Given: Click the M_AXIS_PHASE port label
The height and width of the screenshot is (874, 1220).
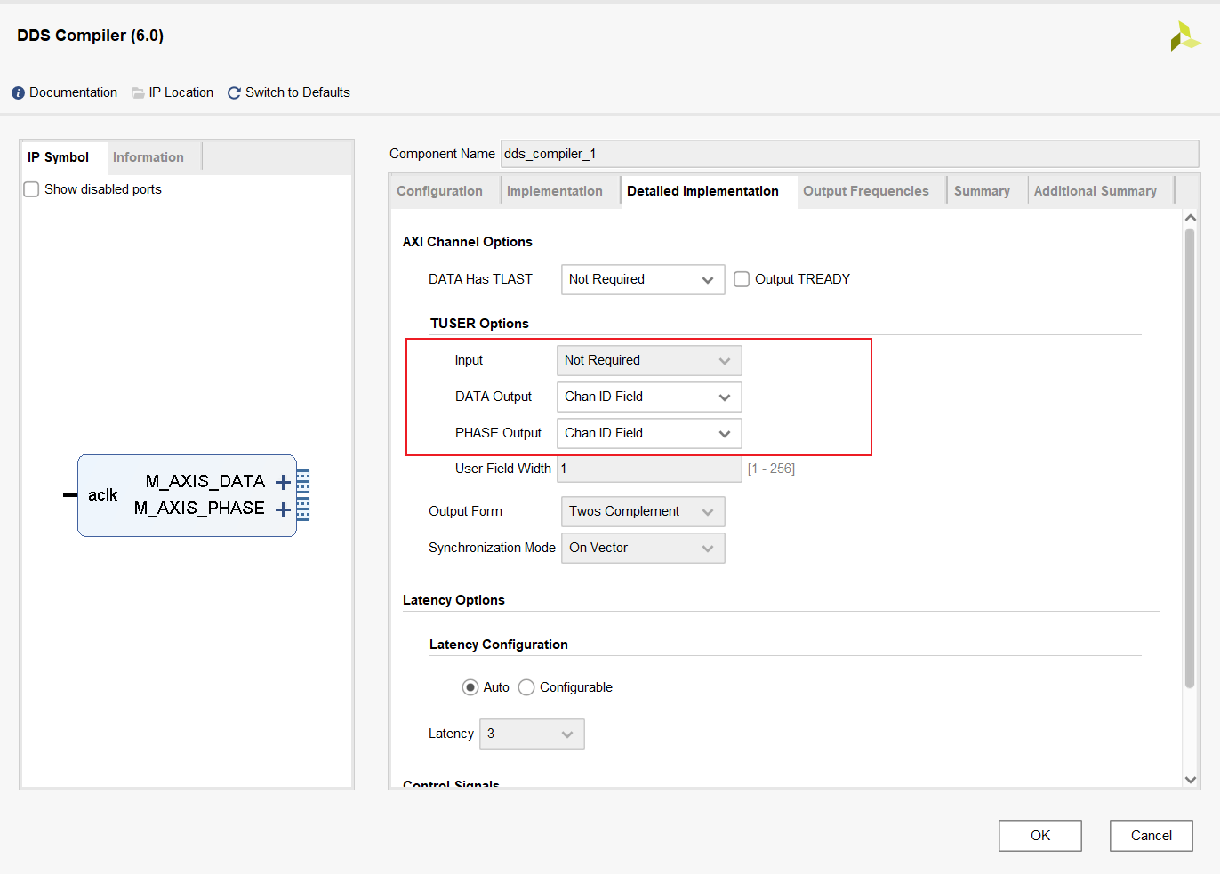Looking at the screenshot, I should [199, 508].
